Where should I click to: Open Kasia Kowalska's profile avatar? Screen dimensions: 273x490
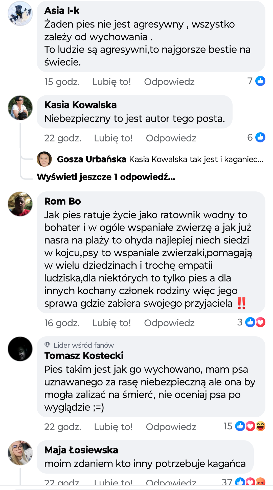(20, 108)
